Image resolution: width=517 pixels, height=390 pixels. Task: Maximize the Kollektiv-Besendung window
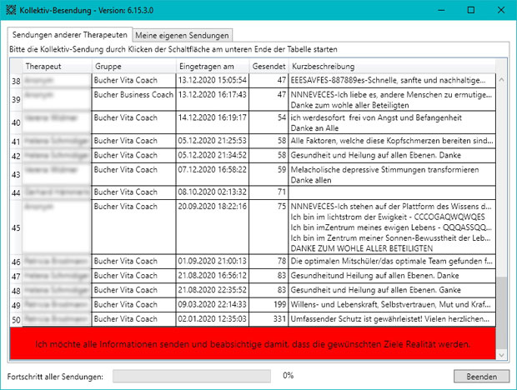471,10
